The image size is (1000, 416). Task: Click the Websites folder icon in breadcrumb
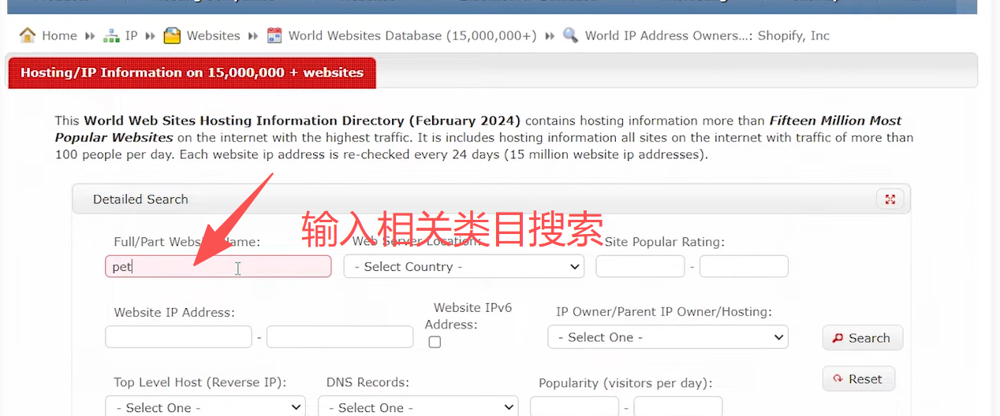point(172,35)
